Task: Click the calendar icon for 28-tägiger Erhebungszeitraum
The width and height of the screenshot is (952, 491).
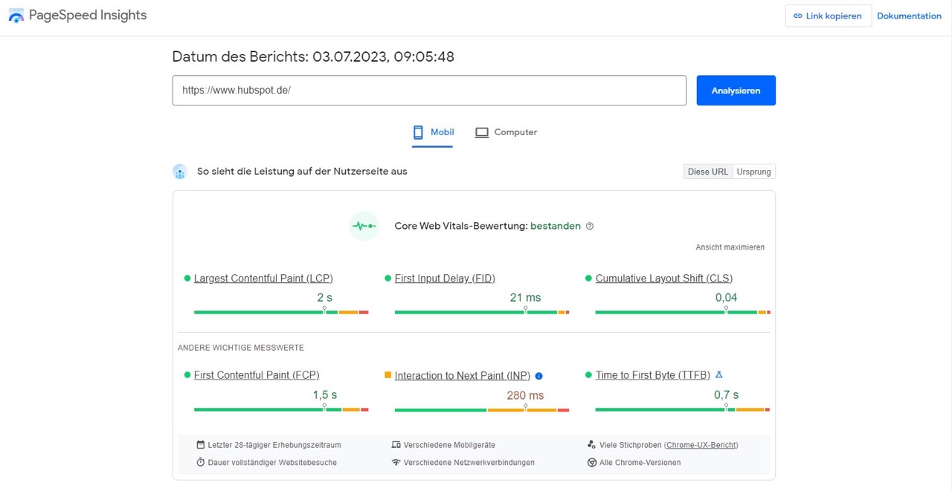Action: tap(201, 445)
